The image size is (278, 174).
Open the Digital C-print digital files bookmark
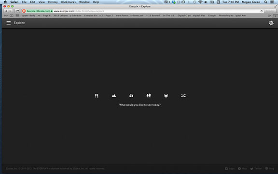coord(191,15)
